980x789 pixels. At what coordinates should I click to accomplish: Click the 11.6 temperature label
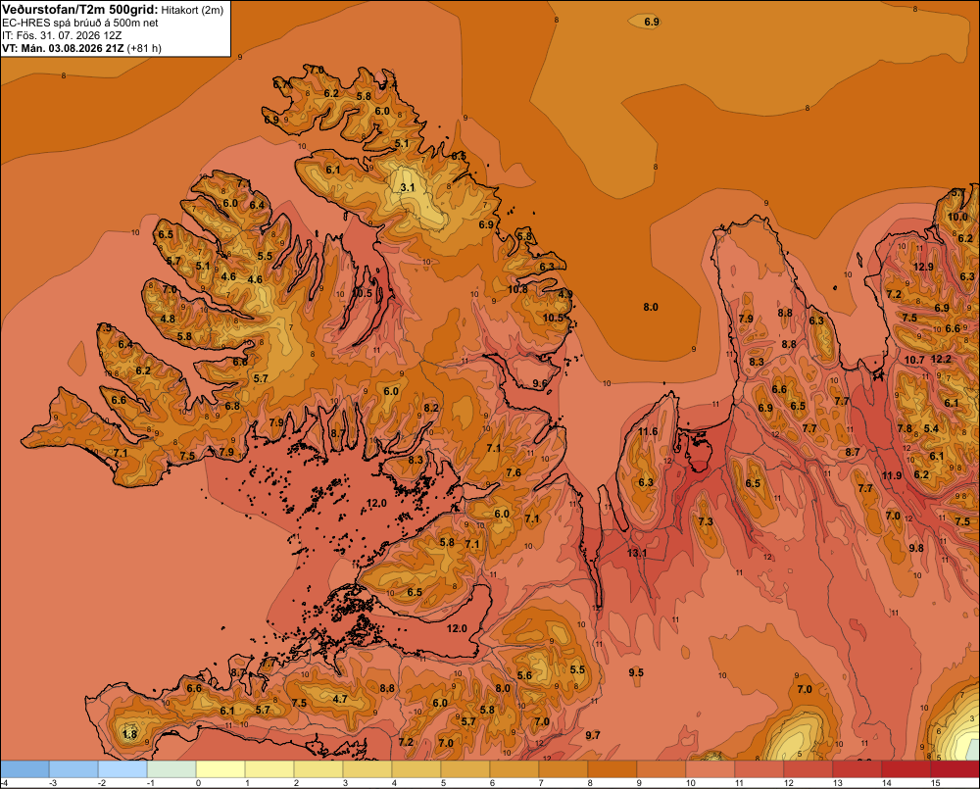point(648,431)
